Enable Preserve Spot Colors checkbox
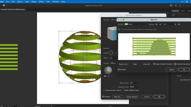 coord(104,90)
